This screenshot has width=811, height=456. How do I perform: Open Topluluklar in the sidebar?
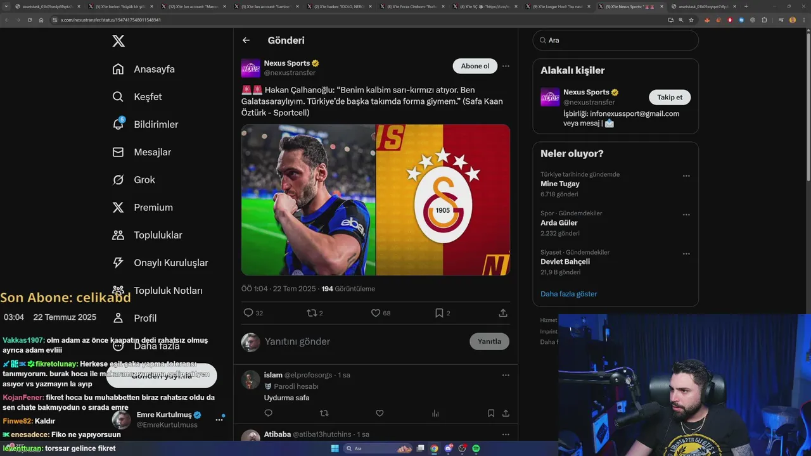[x=147, y=235]
